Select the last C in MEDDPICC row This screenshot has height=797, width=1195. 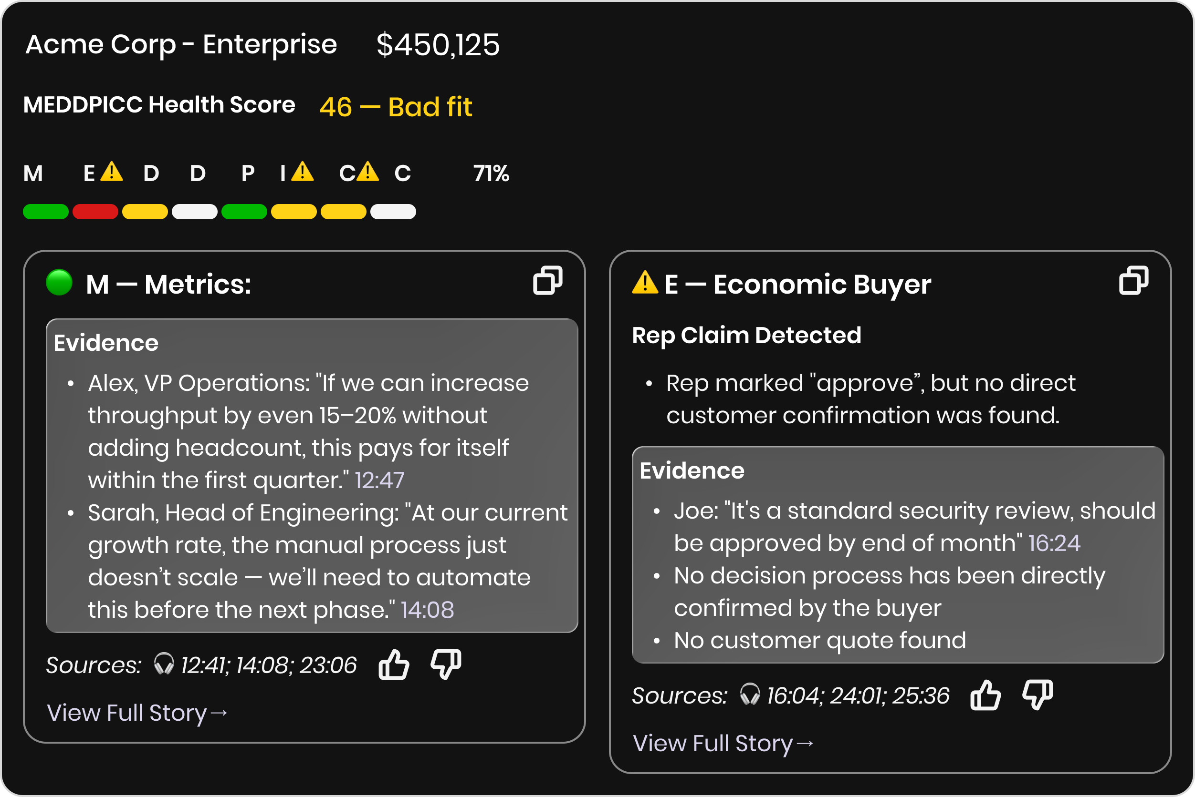(403, 174)
